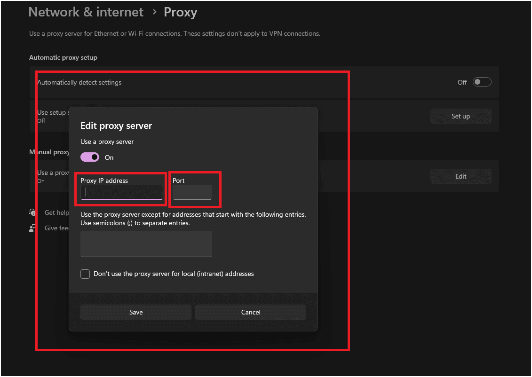Enable Automatically detect settings
532x377 pixels.
point(482,82)
